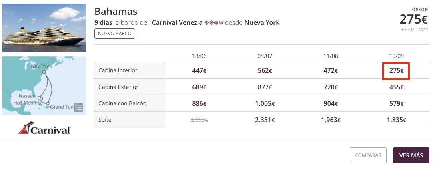Viewport: 435px width, 169px height.
Task: Click the COMPARAR button
Action: tap(368, 155)
